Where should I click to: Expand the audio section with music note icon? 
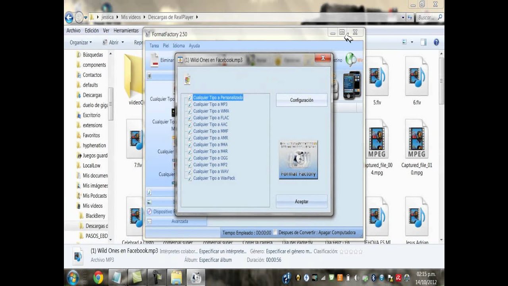tap(160, 192)
